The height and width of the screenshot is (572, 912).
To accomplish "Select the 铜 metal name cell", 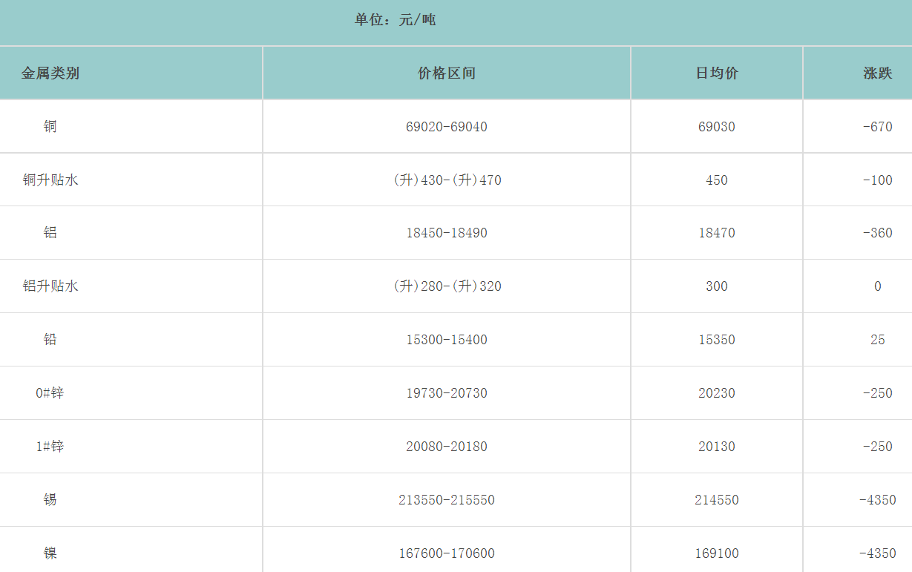I will pos(50,127).
